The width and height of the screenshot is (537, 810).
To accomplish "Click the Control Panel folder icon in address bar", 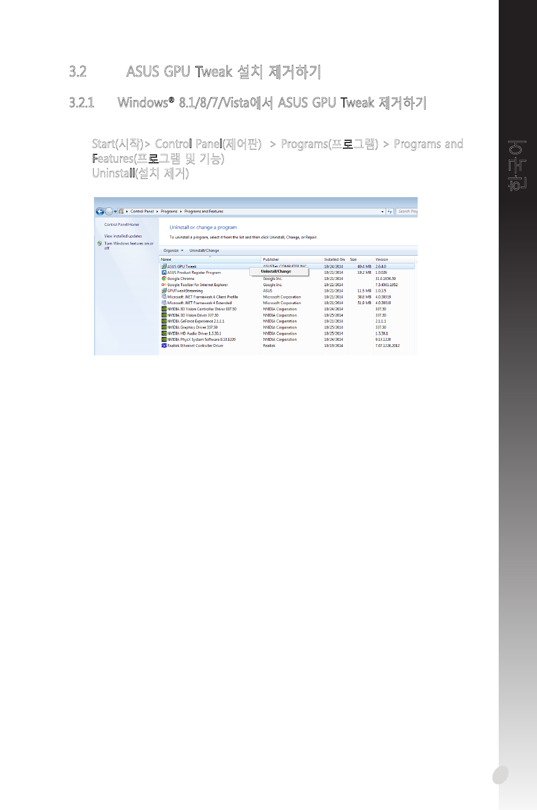I will coord(121,212).
